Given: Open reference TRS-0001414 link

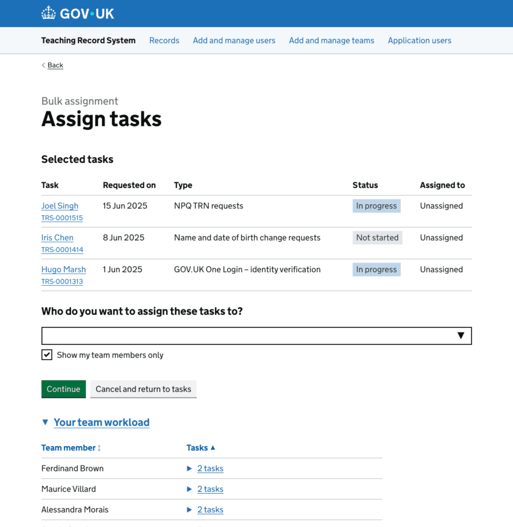Looking at the screenshot, I should pos(62,250).
